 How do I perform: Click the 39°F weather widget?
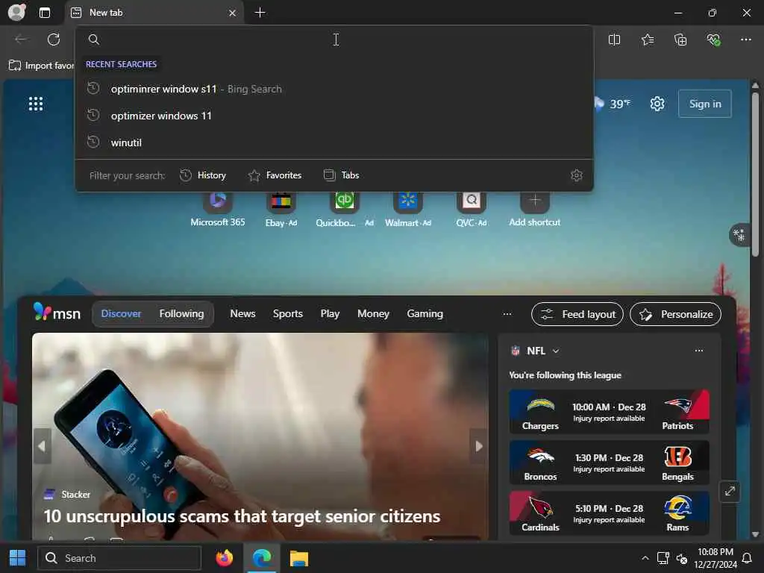pyautogui.click(x=613, y=104)
